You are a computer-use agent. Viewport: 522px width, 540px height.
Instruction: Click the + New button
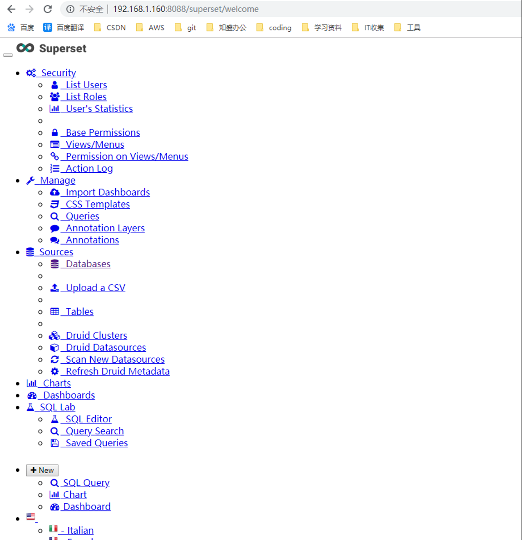pyautogui.click(x=42, y=470)
